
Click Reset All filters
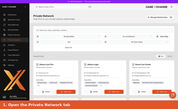coord(69,48)
